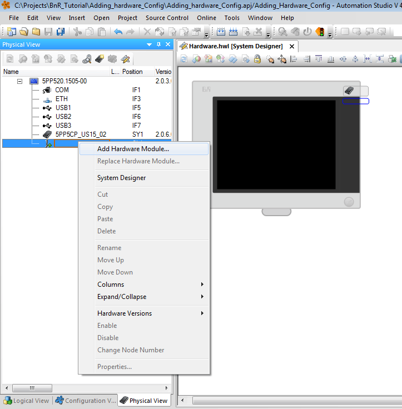The height and width of the screenshot is (409, 402).
Task: Open the File menu
Action: pyautogui.click(x=14, y=18)
